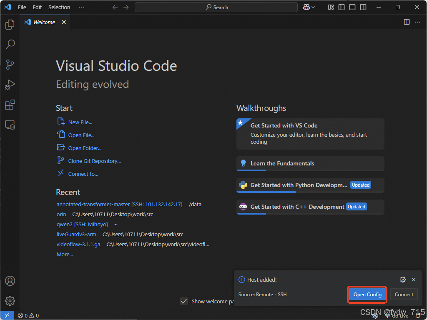Open Learn the Fundamentals walkthrough
The width and height of the screenshot is (427, 320).
click(x=310, y=163)
